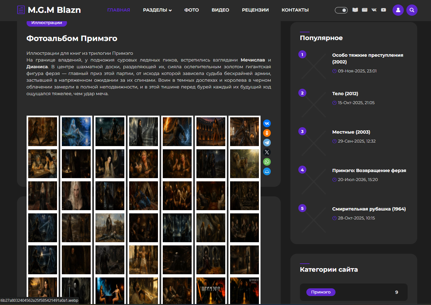Open the book icon link in header
Screen dimensions: 431x305
[355, 10]
